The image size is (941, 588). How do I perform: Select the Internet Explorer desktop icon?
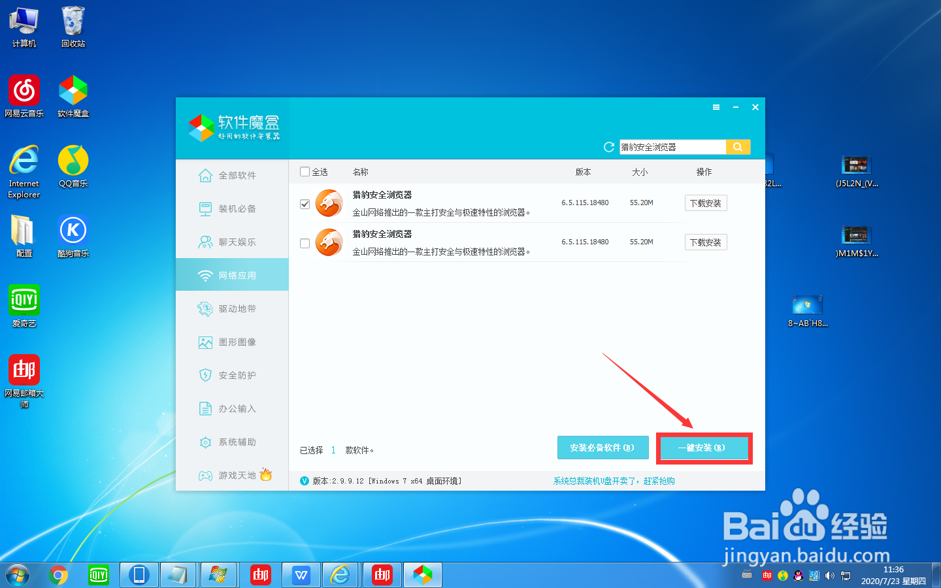24,171
